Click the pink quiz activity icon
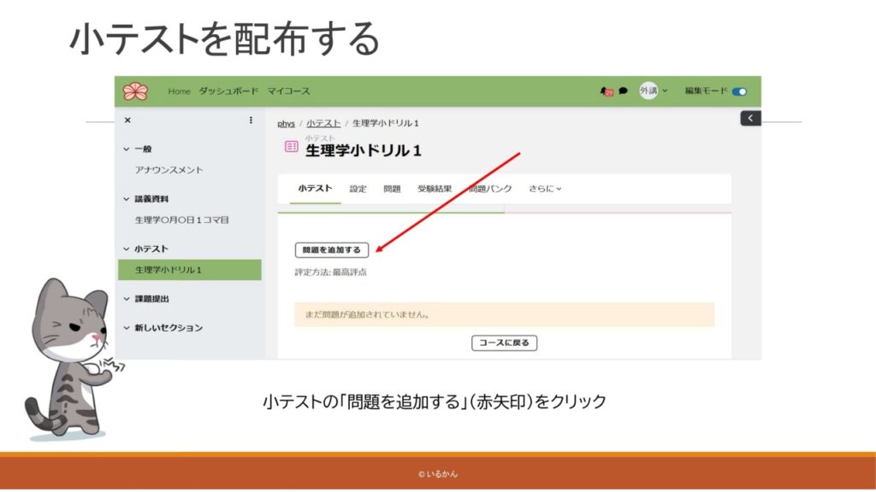Viewport: 876px width, 492px height. (x=291, y=147)
